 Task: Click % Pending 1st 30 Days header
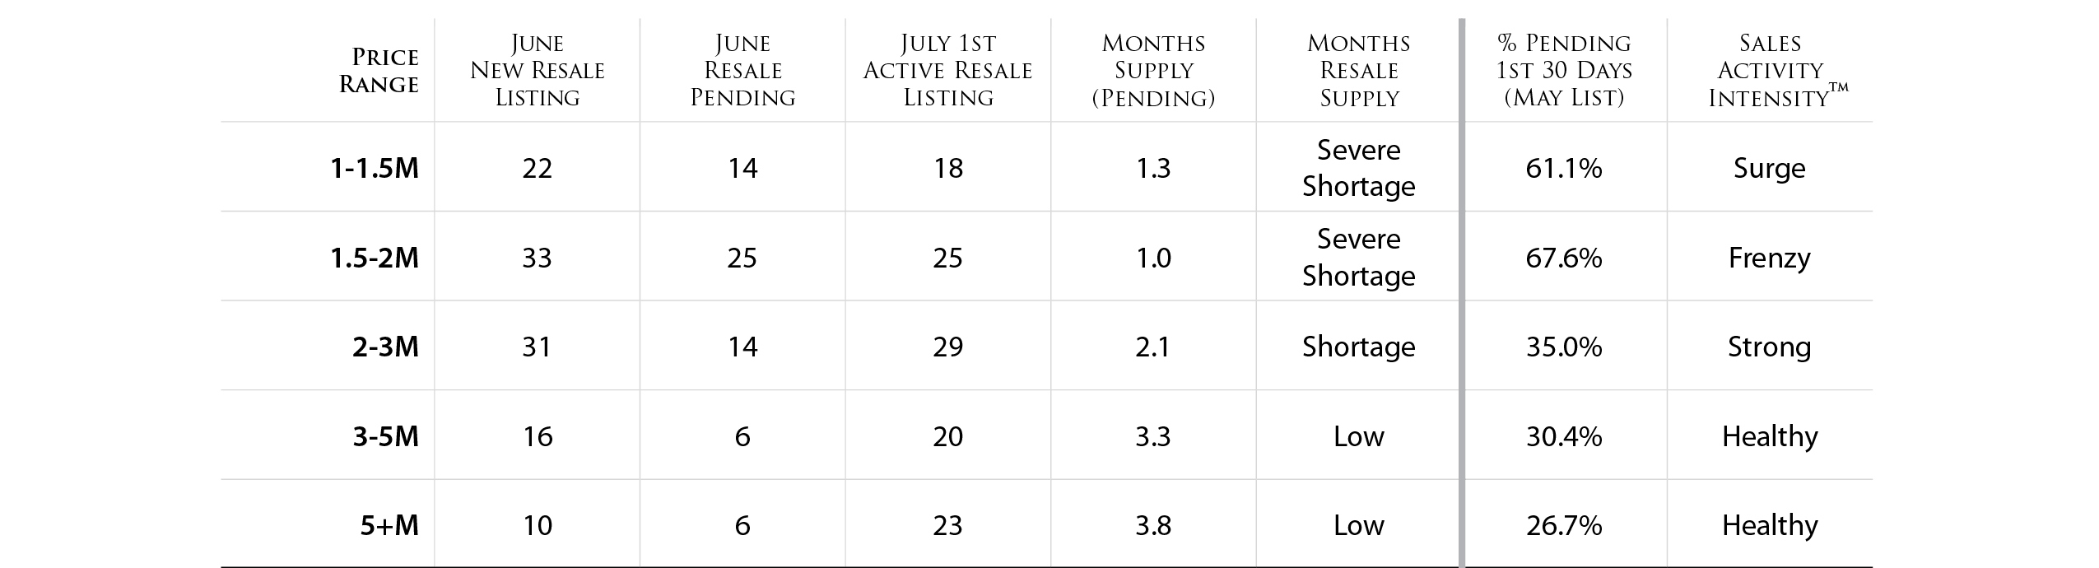tap(1564, 71)
